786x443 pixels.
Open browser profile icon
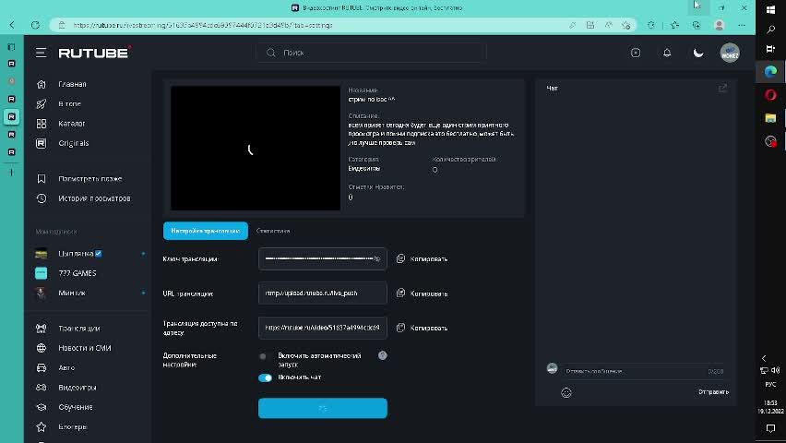720,25
